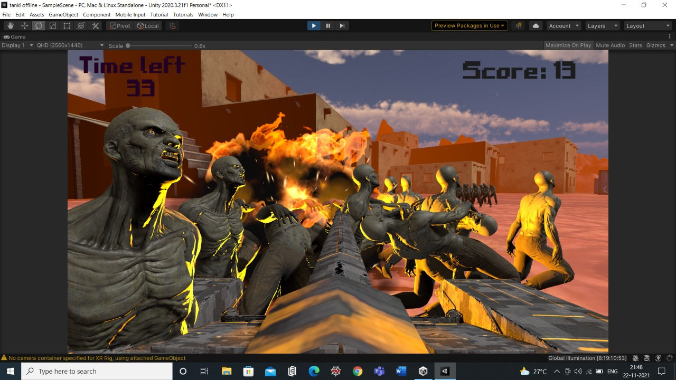The height and width of the screenshot is (380, 676).
Task: Stop play mode with the Play button
Action: tap(314, 25)
